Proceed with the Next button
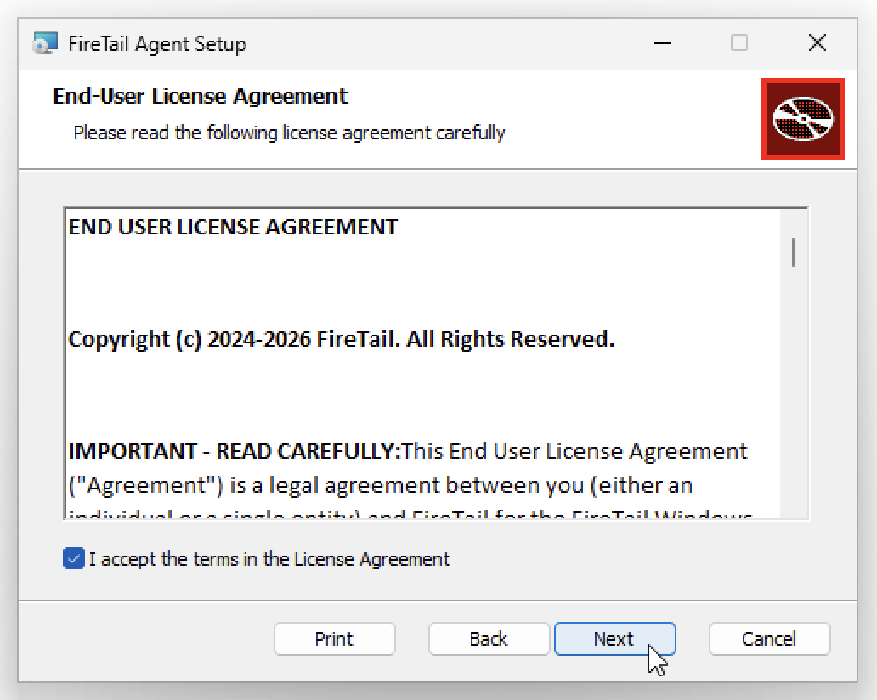This screenshot has height=700, width=877. coord(614,639)
